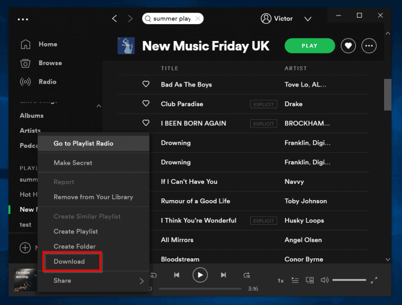Click the New Playlist plus icon
The height and width of the screenshot is (305, 402).
pos(25,248)
